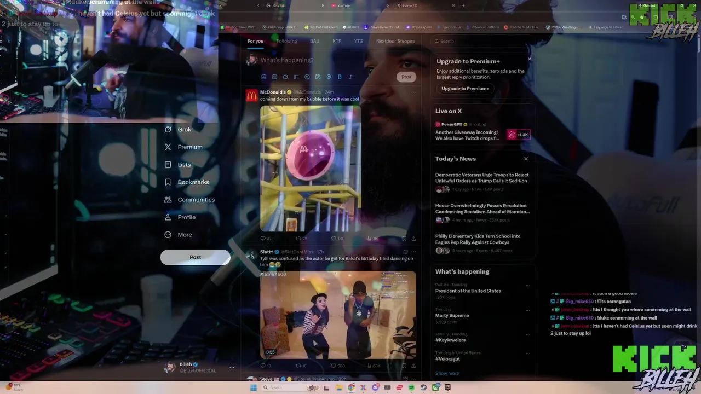Repost the McDonald's post
This screenshot has width=701, height=394.
301,239
